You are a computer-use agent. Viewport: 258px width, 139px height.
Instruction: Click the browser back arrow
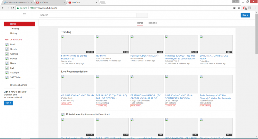coord(3,8)
